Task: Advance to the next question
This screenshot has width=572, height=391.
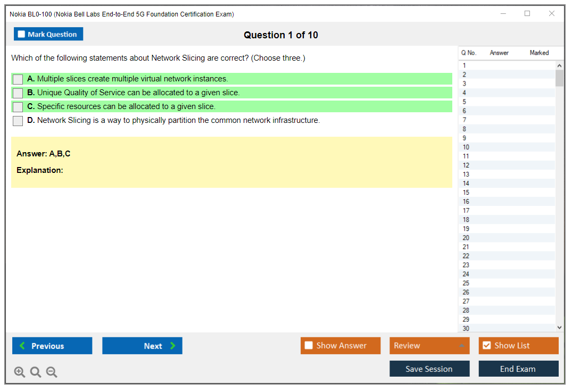Action: point(142,346)
